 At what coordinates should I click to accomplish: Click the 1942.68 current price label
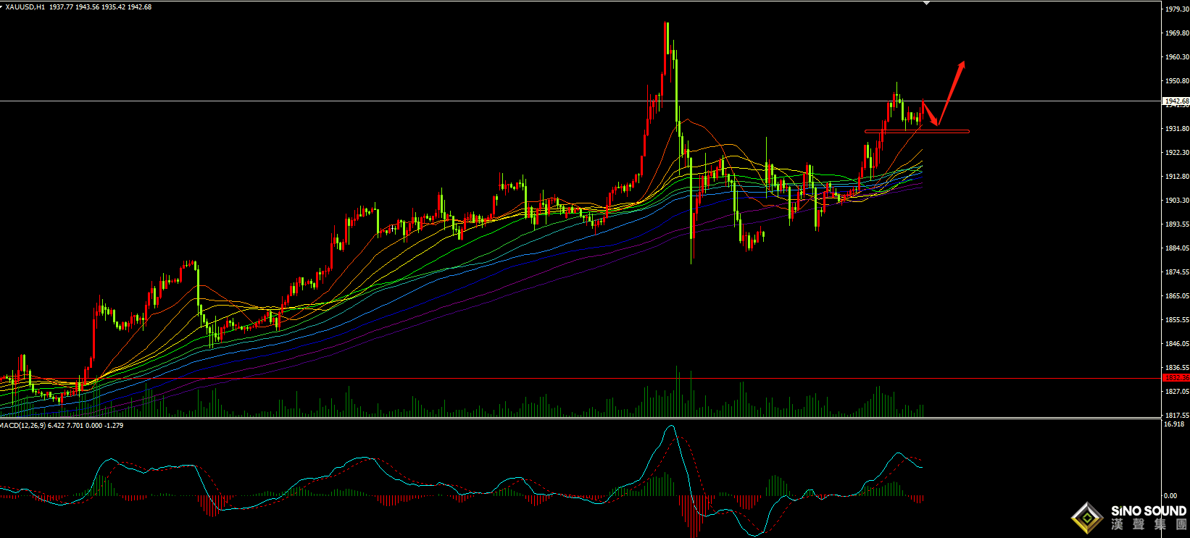[x=1176, y=101]
